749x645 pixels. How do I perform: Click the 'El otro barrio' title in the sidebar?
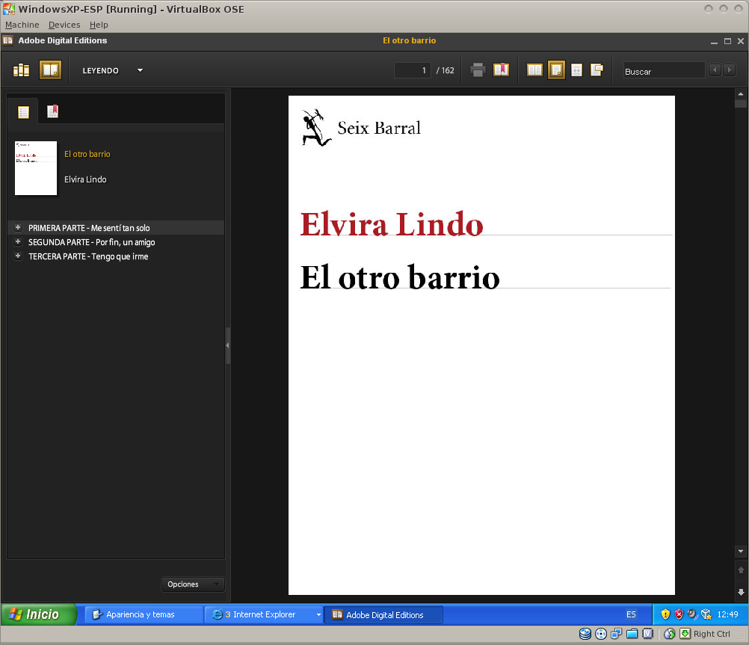click(87, 154)
